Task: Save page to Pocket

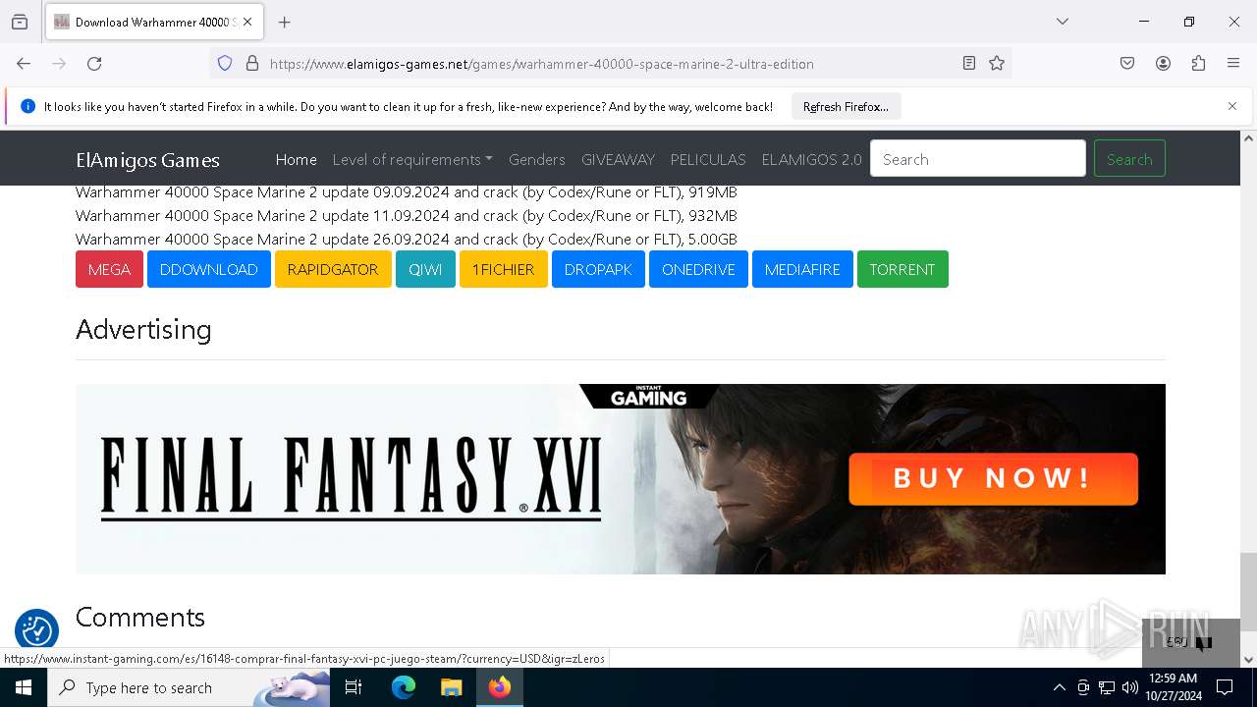Action: (1127, 64)
